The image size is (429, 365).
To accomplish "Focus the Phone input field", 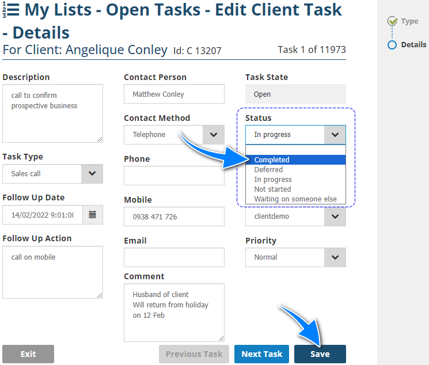I will point(174,176).
